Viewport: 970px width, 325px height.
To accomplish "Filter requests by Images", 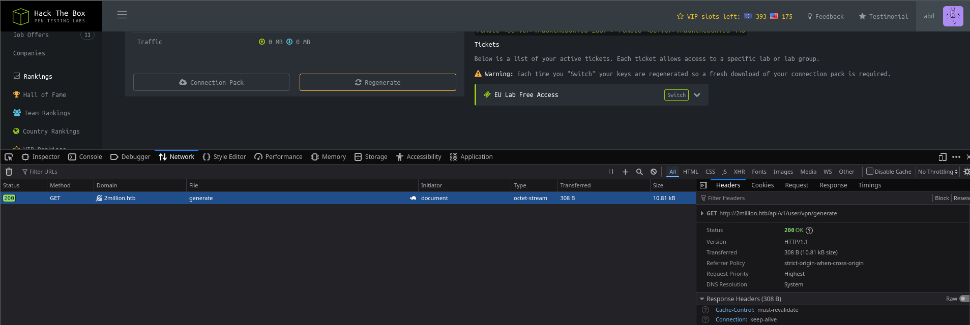I will [x=783, y=172].
